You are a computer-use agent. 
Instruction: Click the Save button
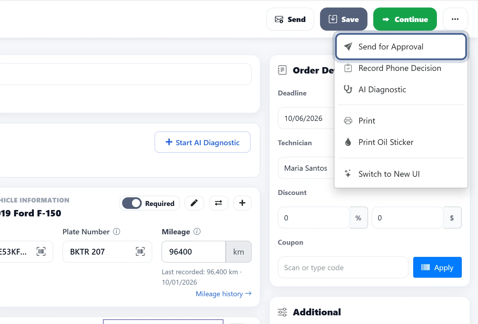[x=344, y=19]
